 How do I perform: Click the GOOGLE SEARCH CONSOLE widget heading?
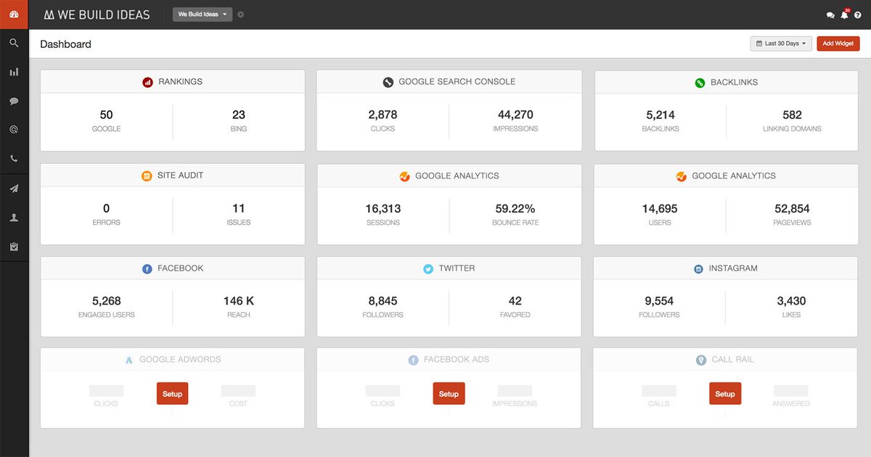pyautogui.click(x=457, y=82)
